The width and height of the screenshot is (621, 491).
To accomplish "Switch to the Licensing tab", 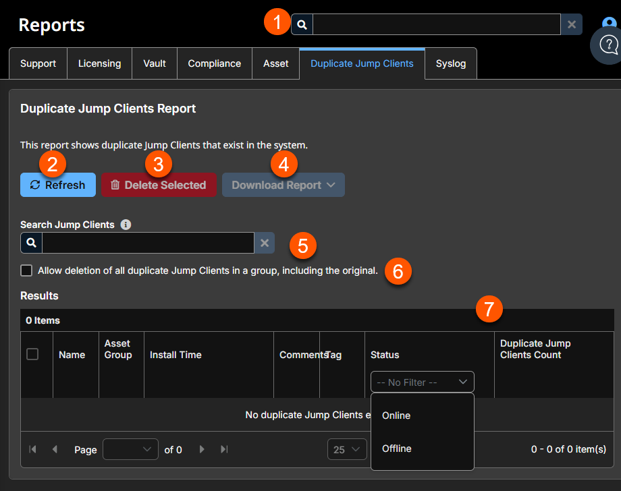I will (99, 63).
